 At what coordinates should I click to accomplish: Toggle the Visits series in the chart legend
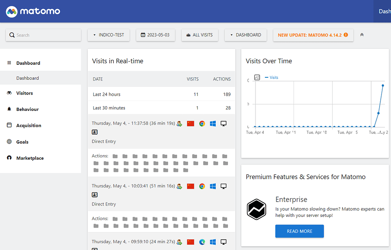(x=271, y=77)
